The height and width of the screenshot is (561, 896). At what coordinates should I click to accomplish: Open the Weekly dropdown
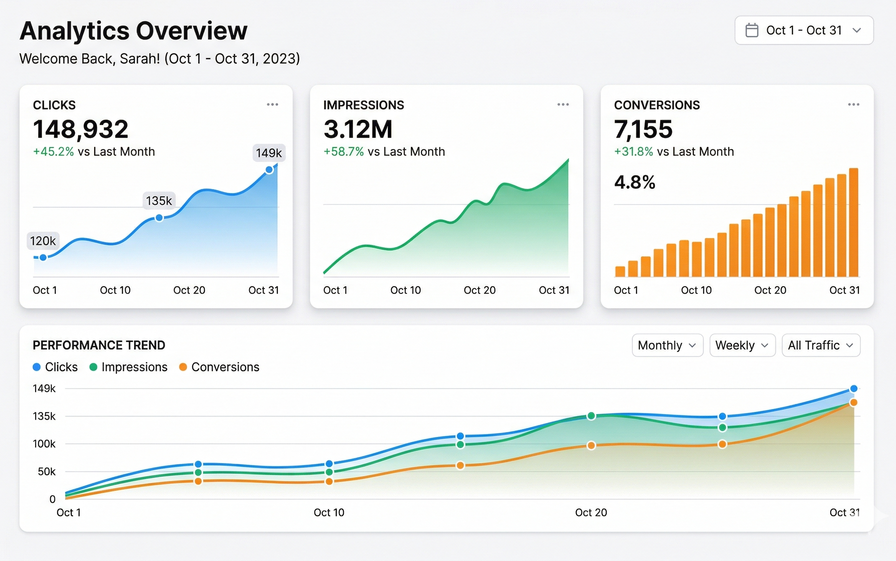tap(742, 345)
